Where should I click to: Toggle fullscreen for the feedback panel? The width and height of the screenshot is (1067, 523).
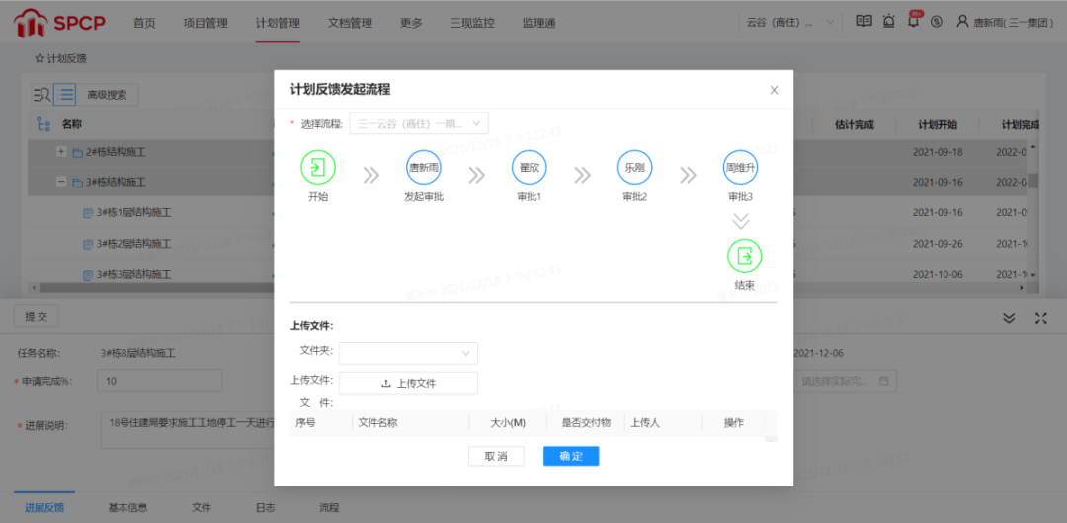pos(1041,318)
